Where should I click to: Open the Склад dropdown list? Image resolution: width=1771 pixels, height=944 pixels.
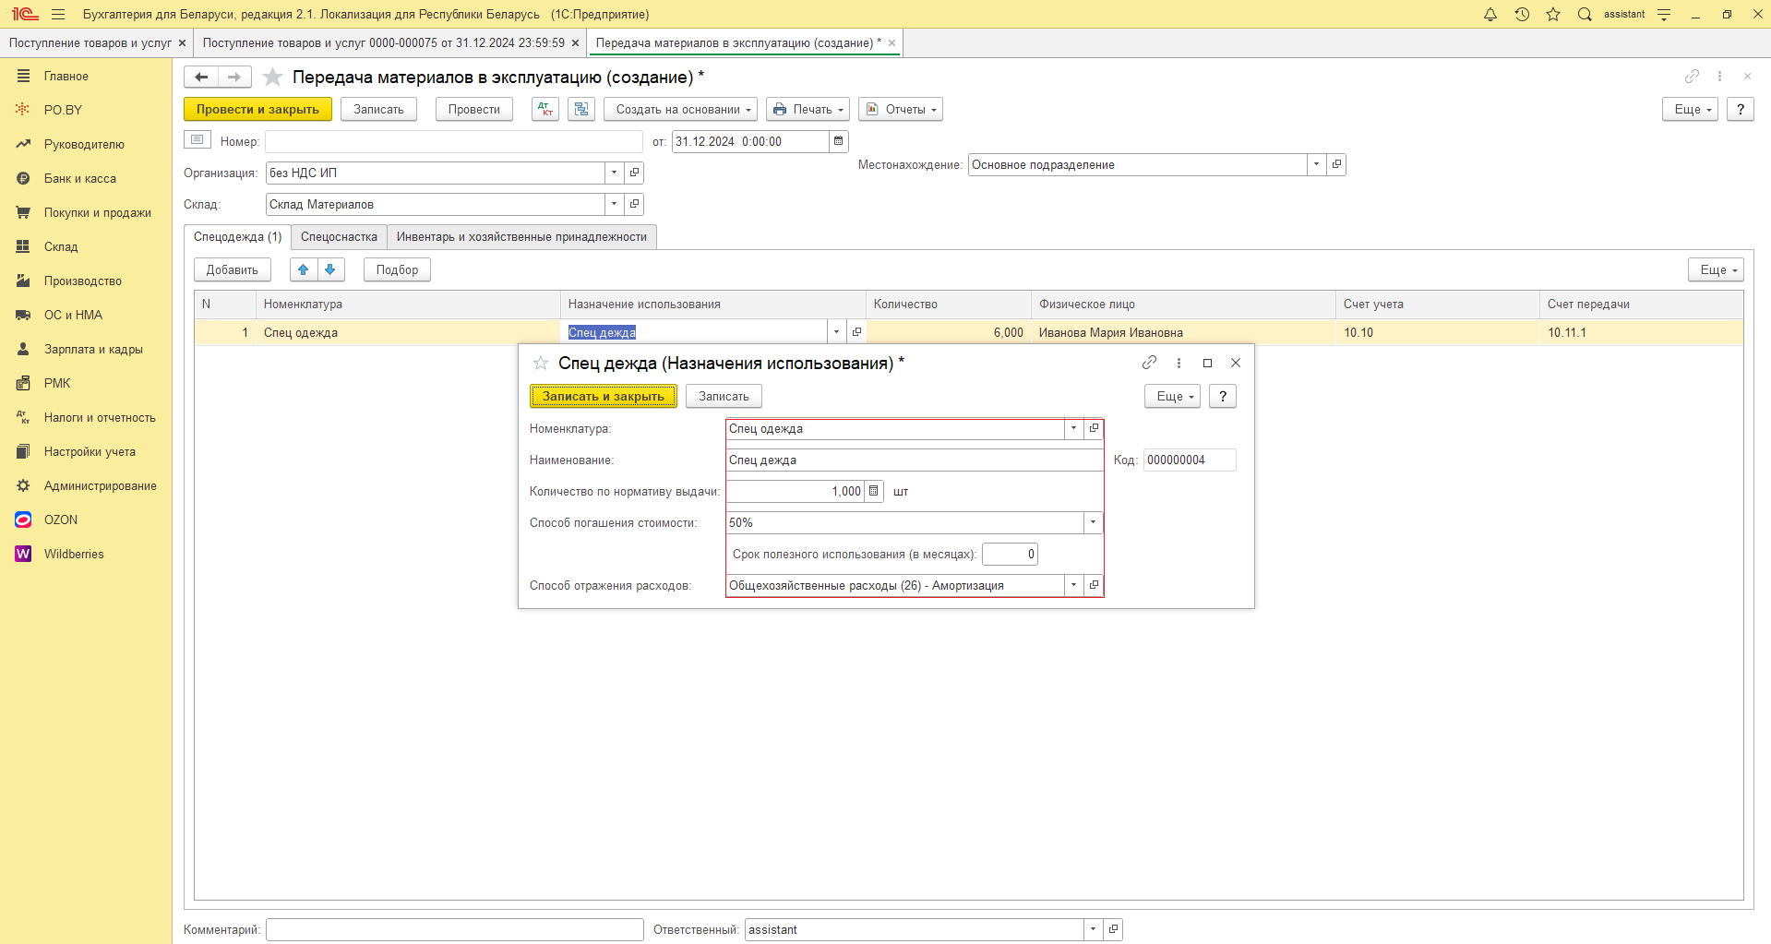[614, 204]
